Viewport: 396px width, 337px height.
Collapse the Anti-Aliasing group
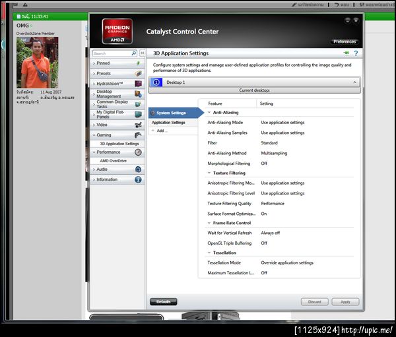pos(209,112)
